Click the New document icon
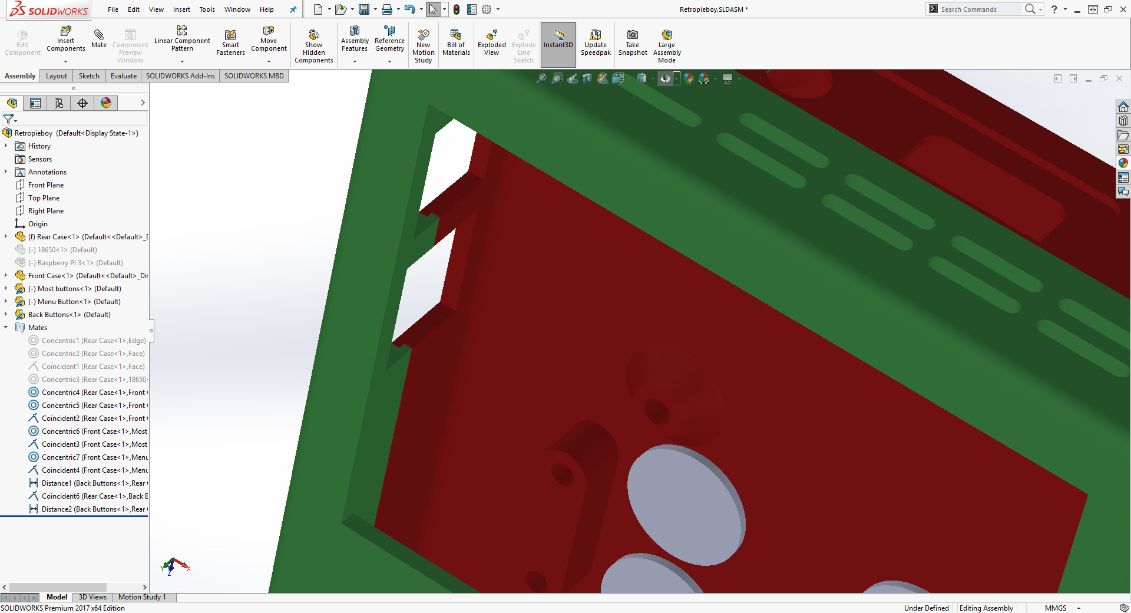The image size is (1131, 613). click(x=318, y=9)
